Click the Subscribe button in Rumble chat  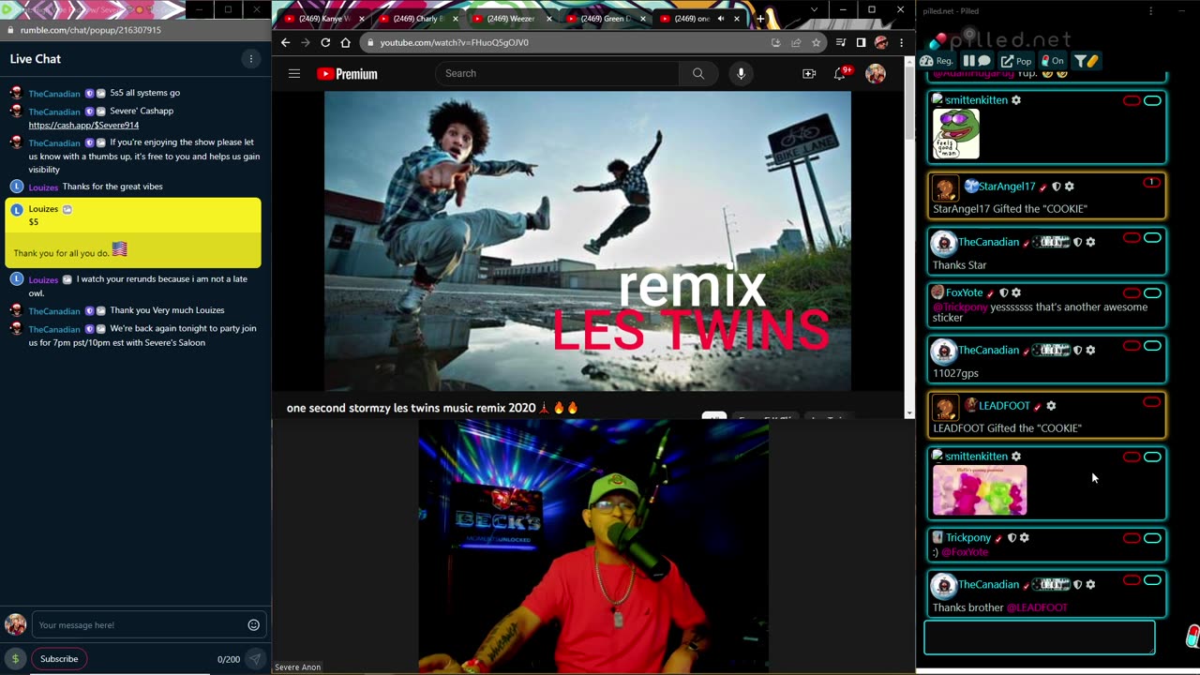coord(59,659)
